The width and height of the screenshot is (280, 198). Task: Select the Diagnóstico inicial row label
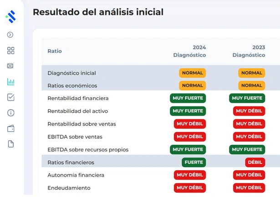(x=71, y=73)
